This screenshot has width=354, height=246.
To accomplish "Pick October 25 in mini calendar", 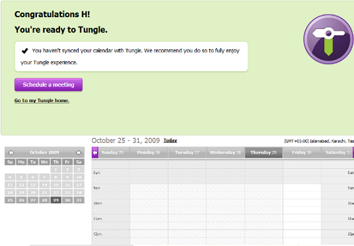I will click(10, 200).
